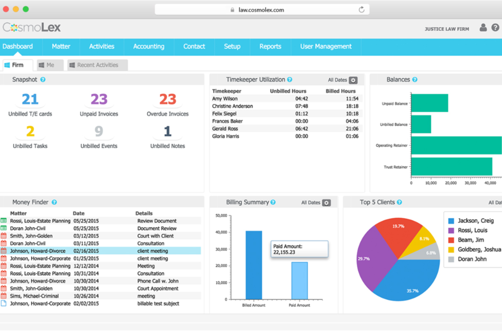
Task: Open Timekeeper Utilization date settings gear
Action: point(353,80)
